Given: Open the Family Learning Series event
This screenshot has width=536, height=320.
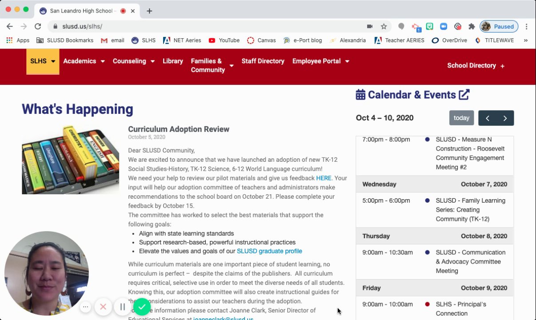Looking at the screenshot, I should click(x=435, y=210).
